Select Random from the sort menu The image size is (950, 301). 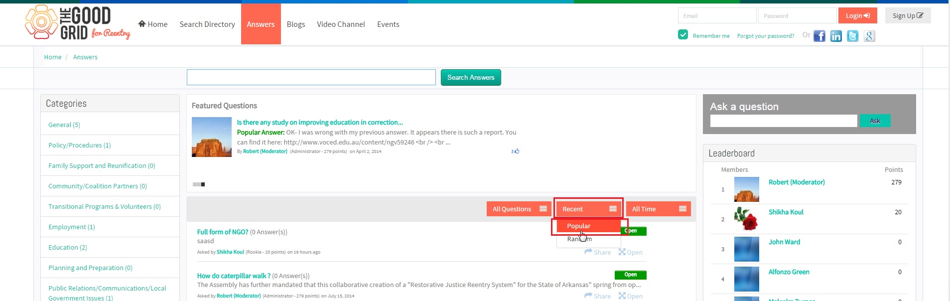tap(589, 239)
